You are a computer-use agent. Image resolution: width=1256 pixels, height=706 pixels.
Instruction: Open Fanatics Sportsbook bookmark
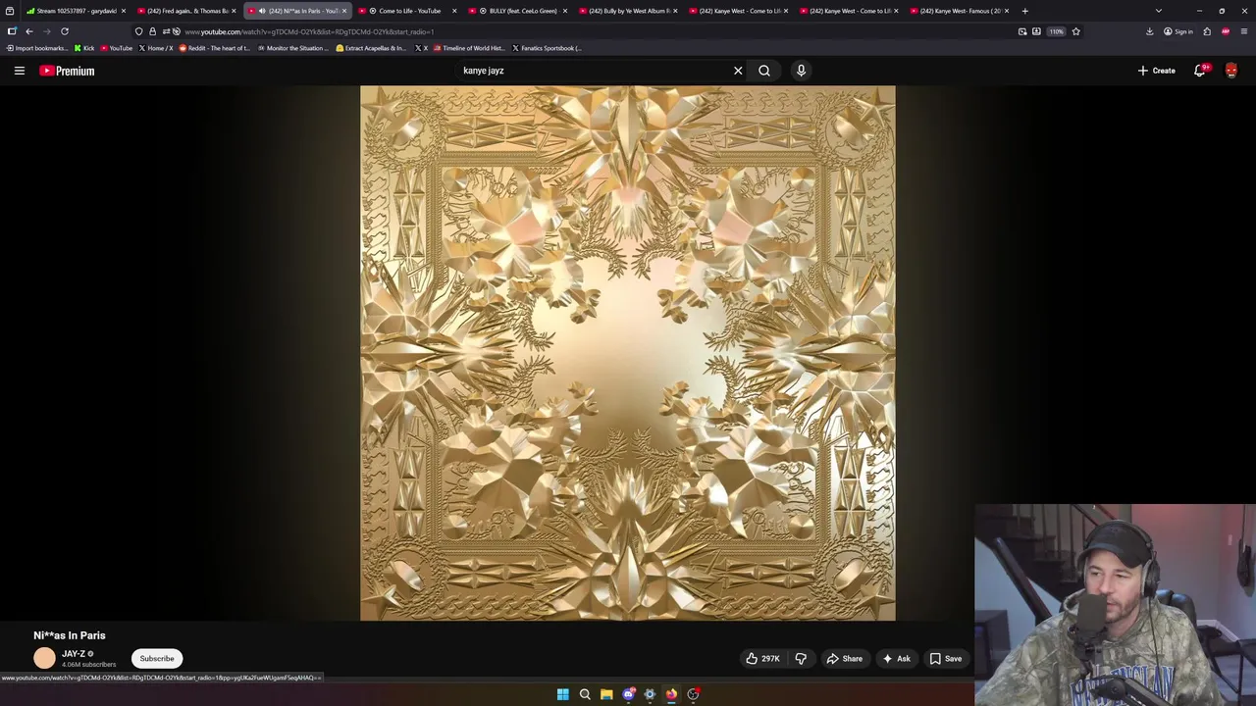(x=547, y=48)
